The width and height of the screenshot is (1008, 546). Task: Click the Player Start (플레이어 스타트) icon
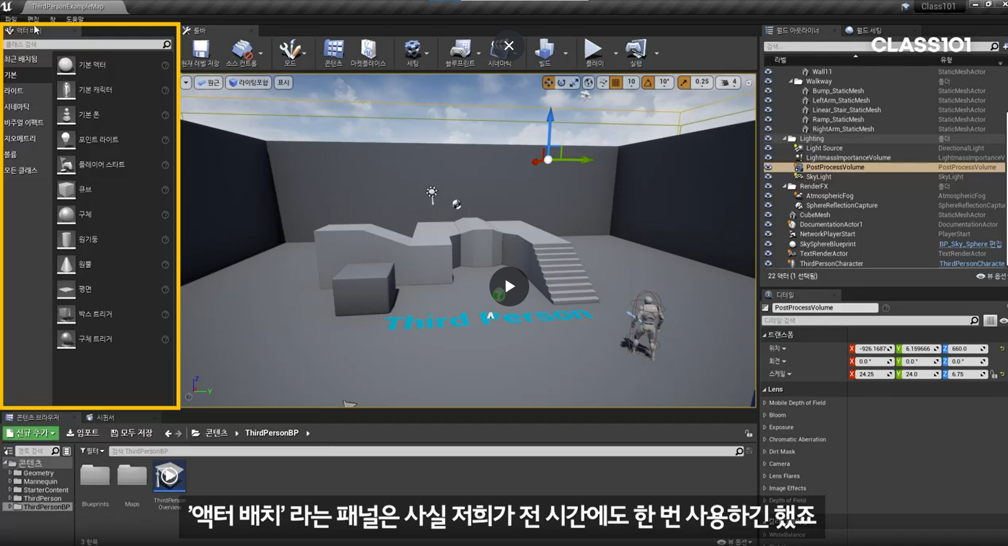[66, 164]
